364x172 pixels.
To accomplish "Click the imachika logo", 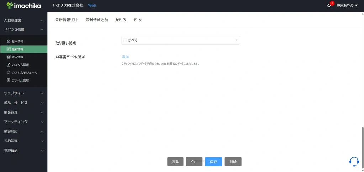I will (23, 5).
